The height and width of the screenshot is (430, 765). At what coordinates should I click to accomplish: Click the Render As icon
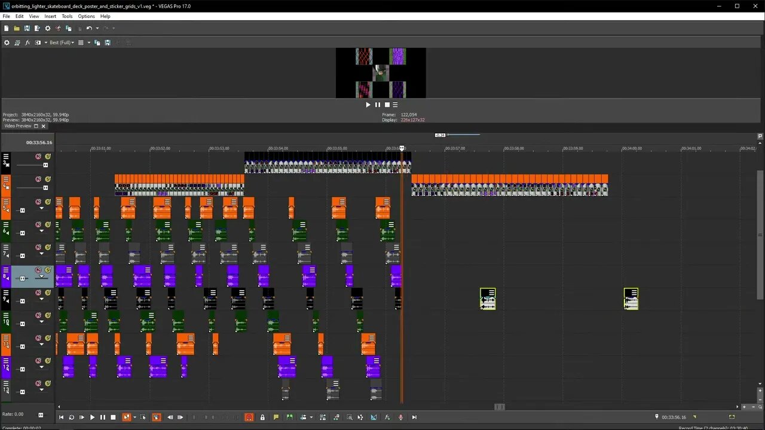(x=37, y=28)
